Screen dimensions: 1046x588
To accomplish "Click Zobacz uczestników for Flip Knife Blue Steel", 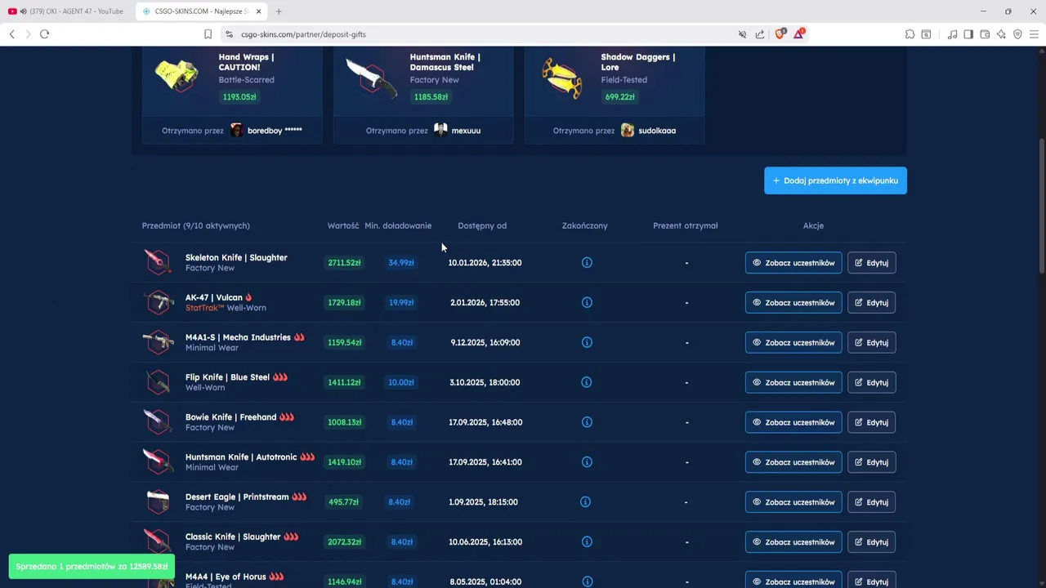I will [793, 382].
